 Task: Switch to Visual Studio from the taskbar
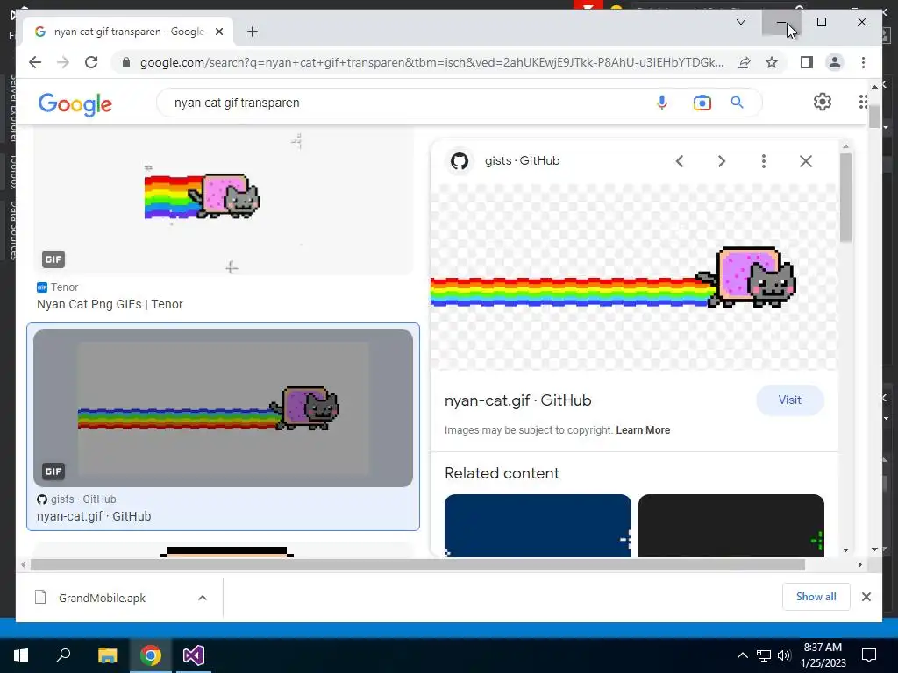coord(194,655)
